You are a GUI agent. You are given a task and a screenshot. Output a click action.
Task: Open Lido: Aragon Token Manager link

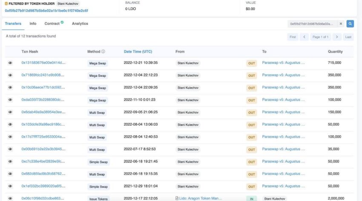(201, 198)
